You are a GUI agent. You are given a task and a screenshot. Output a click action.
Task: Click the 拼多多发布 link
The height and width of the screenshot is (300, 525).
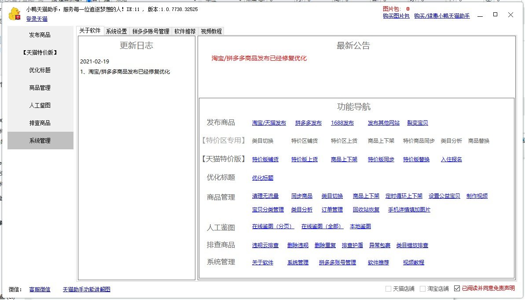308,123
